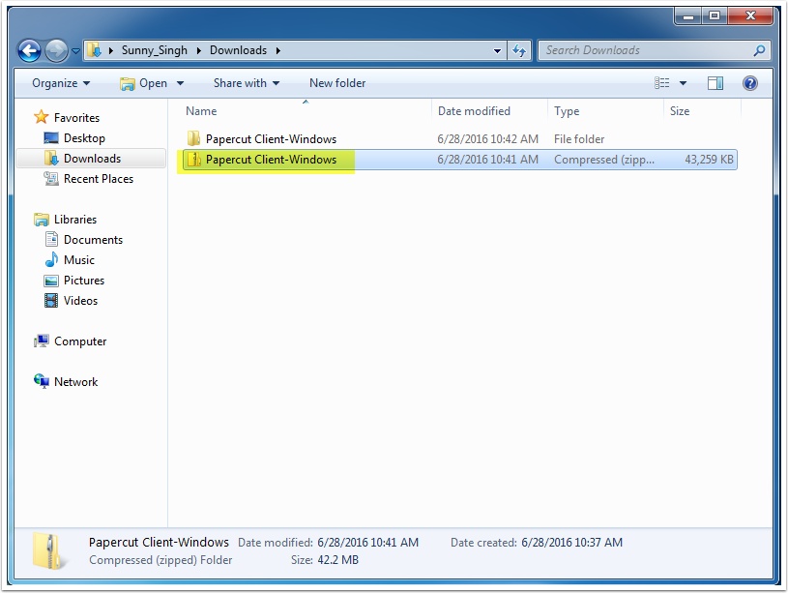
Task: Click the Recent Places icon
Action: click(51, 179)
